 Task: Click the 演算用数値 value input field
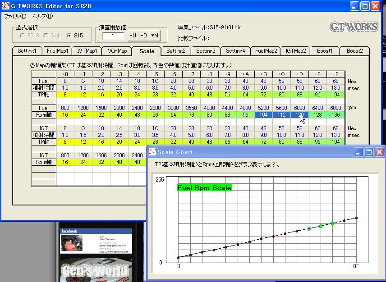pyautogui.click(x=113, y=36)
